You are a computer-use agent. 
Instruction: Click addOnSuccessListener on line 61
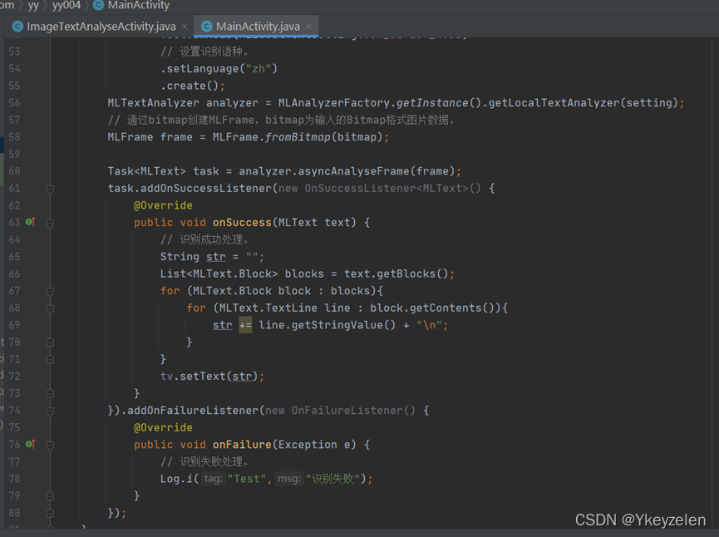pos(206,189)
